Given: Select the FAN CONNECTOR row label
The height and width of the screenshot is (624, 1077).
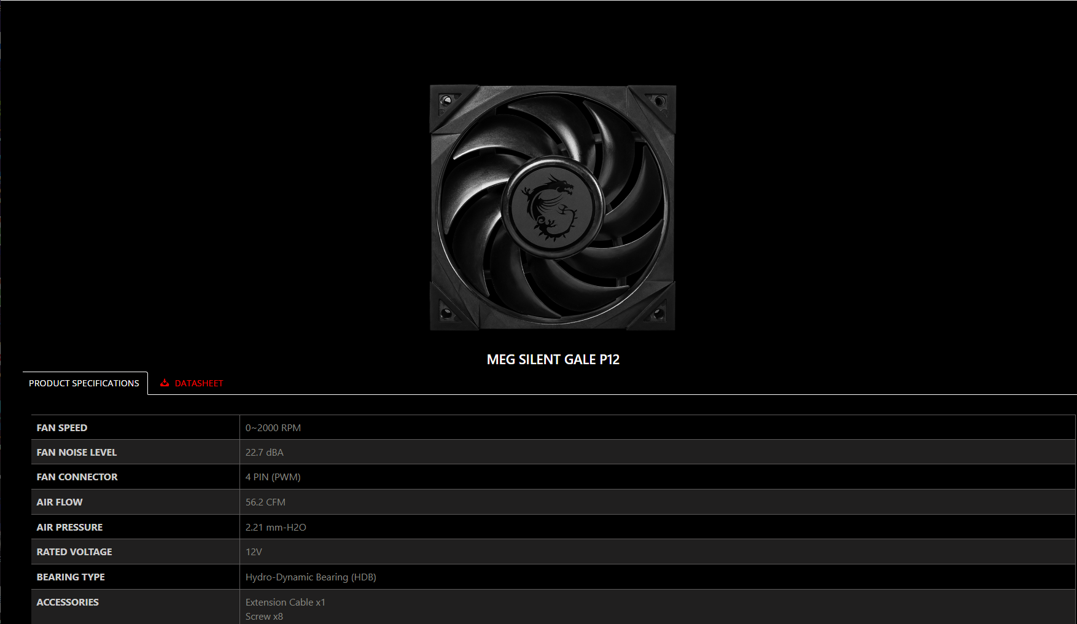Looking at the screenshot, I should coord(77,477).
